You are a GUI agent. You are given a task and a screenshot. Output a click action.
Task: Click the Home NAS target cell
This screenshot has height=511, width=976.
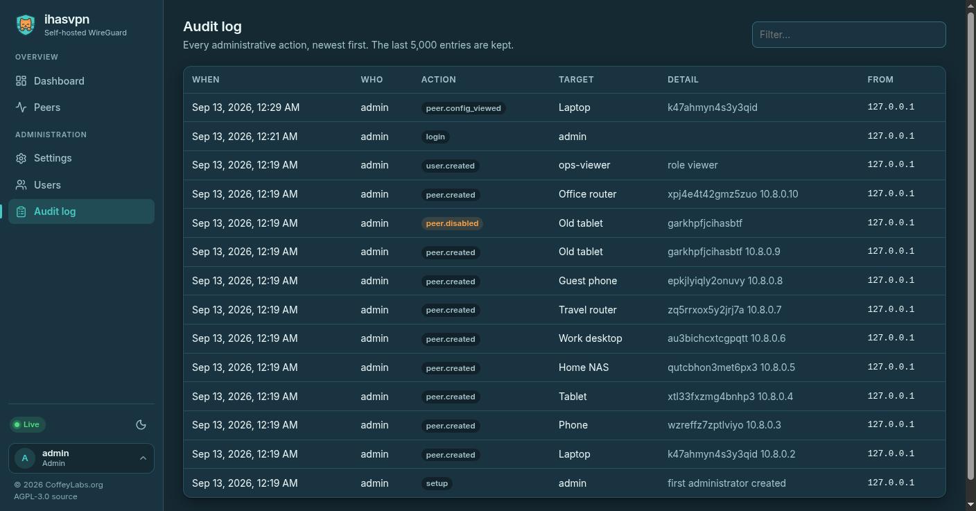tap(584, 367)
